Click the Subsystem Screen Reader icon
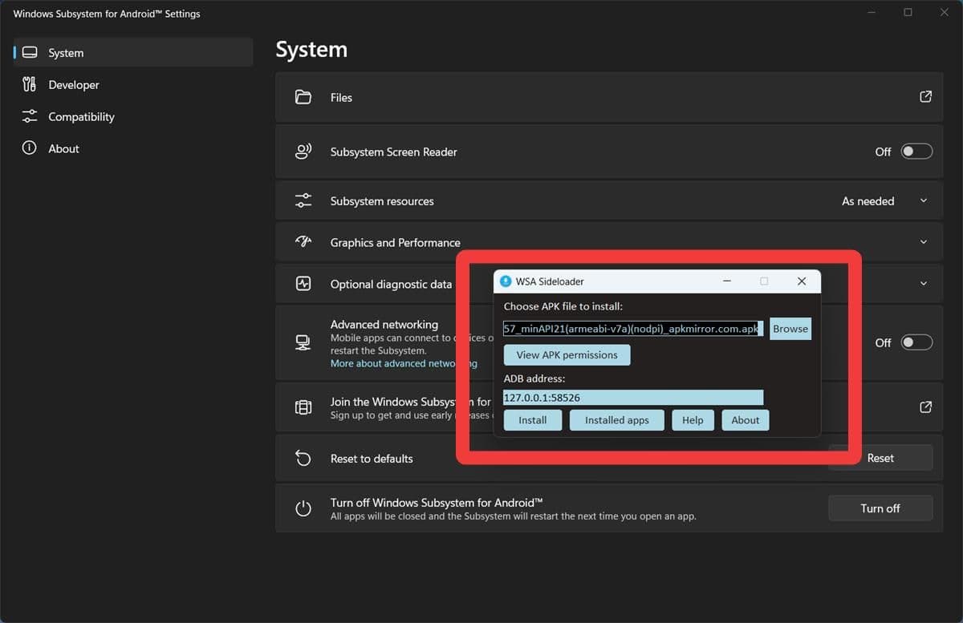 pos(303,152)
